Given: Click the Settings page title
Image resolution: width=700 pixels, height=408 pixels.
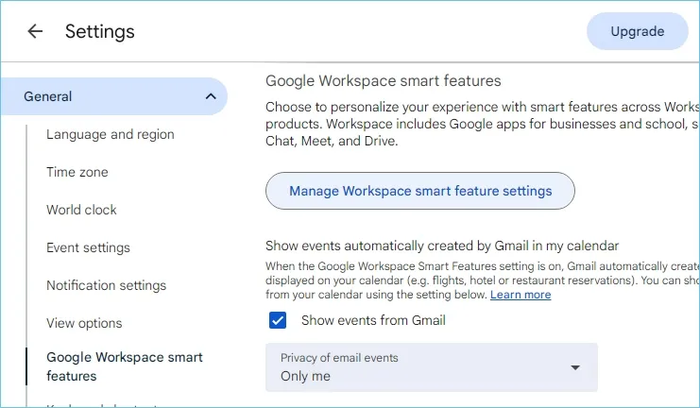Looking at the screenshot, I should [99, 31].
